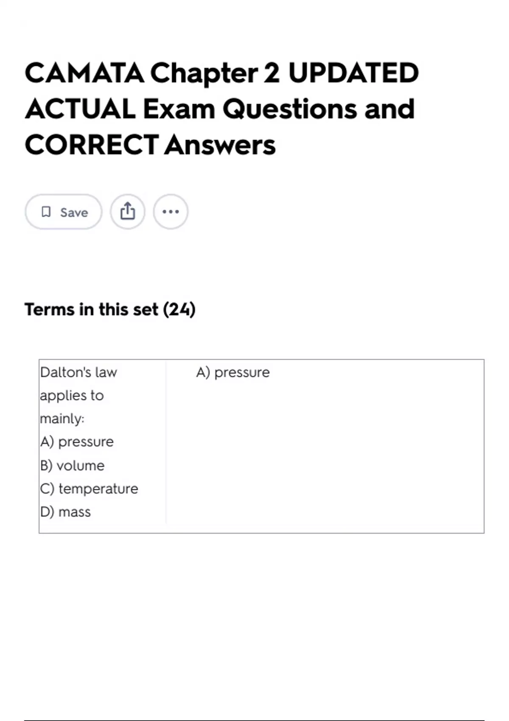Click the answer 'A) pressure' in the definition column
Image resolution: width=509 pixels, height=721 pixels.
pos(233,372)
